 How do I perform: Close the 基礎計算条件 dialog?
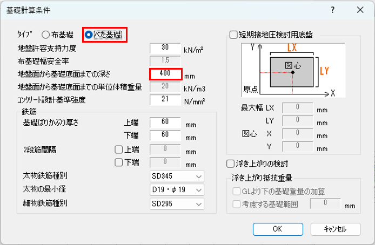coord(360,10)
